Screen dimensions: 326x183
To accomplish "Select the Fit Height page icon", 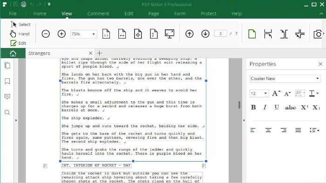I will [154, 34].
